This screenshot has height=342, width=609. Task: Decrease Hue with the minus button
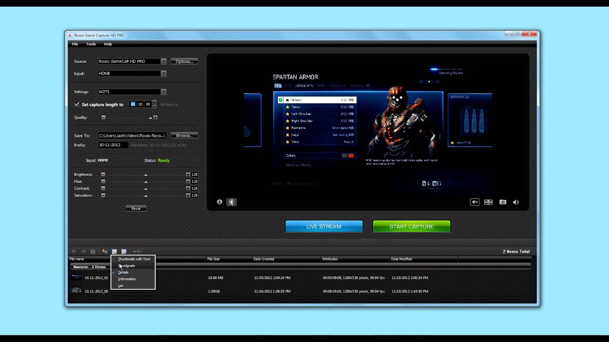[103, 181]
